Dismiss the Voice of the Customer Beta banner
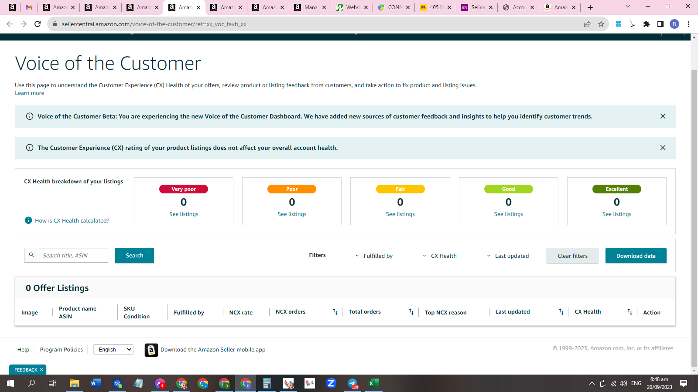The image size is (698, 392). click(x=663, y=116)
